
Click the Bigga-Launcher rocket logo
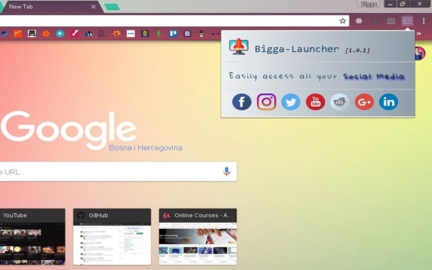[238, 47]
